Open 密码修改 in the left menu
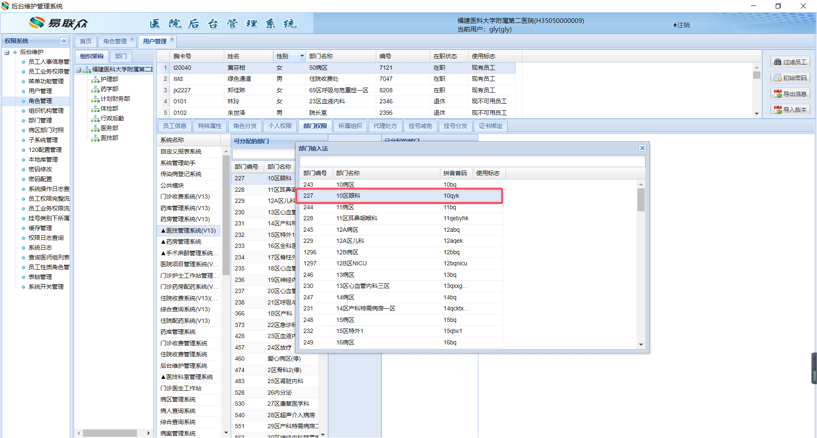This screenshot has width=817, height=438. (x=40, y=169)
